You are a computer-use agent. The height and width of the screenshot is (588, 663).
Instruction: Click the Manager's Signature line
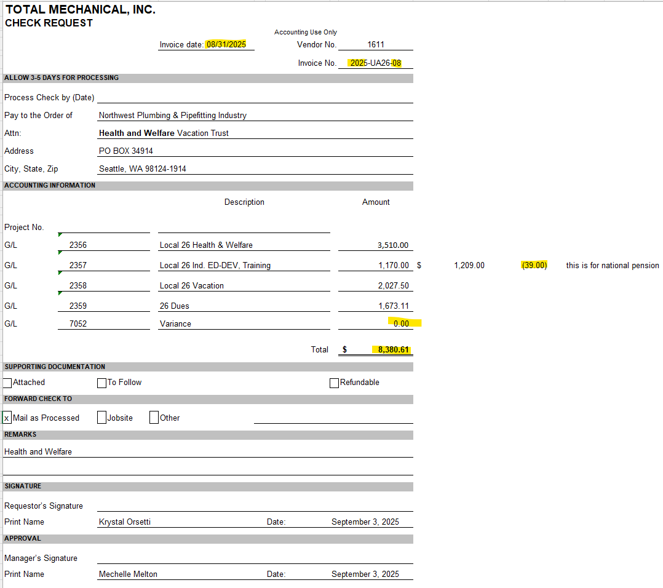point(255,558)
